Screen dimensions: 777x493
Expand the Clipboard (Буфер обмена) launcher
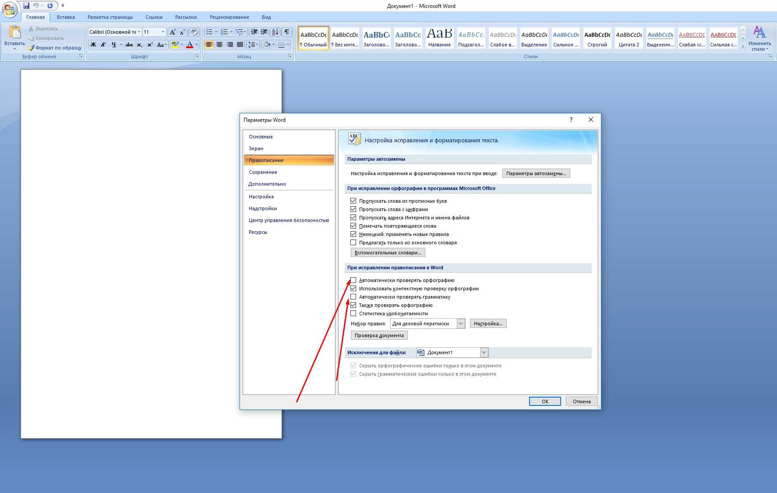pyautogui.click(x=81, y=56)
